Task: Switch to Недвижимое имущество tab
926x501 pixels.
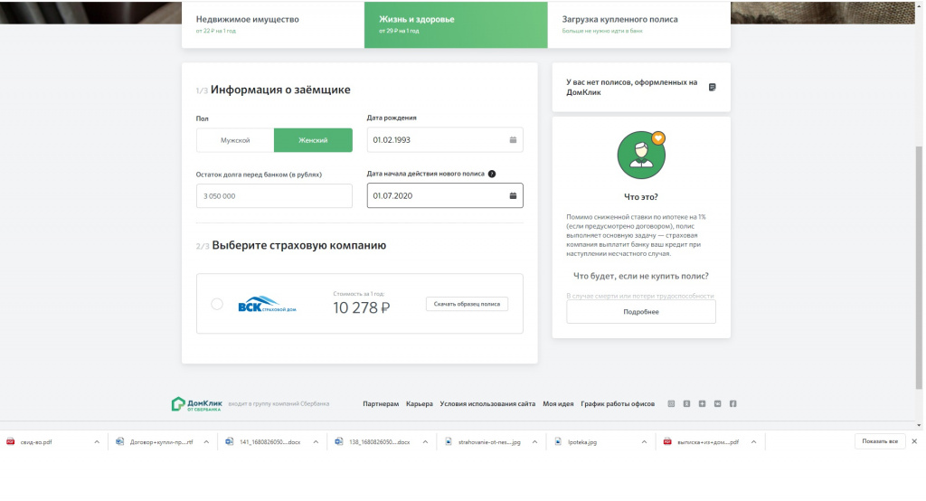Action: [x=273, y=24]
